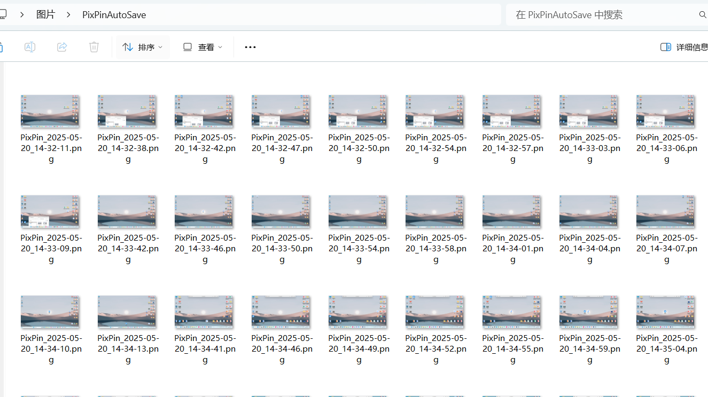Viewport: 708px width, 397px height.
Task: Click file name PixPin_2025-05-20_14-34-41.png
Action: [205, 349]
